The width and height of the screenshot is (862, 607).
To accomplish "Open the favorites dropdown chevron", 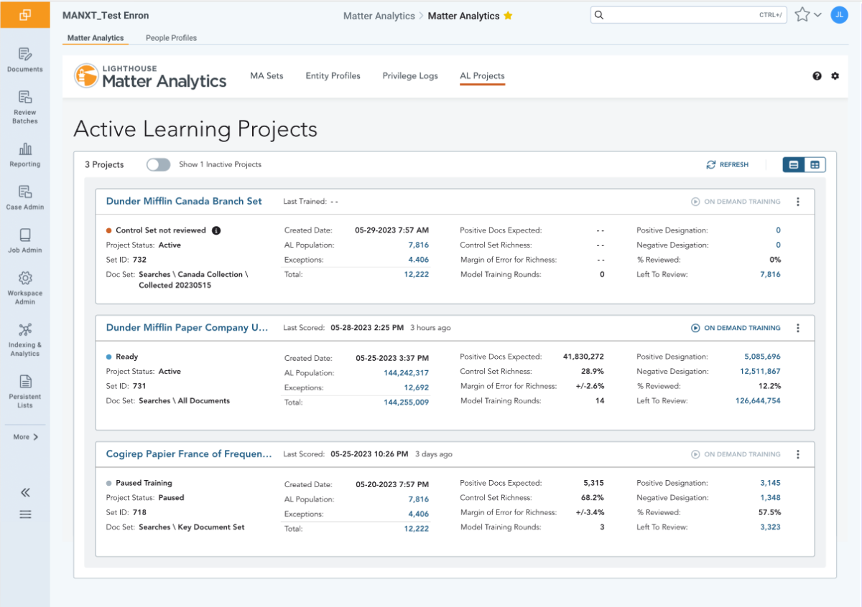I will pos(817,15).
